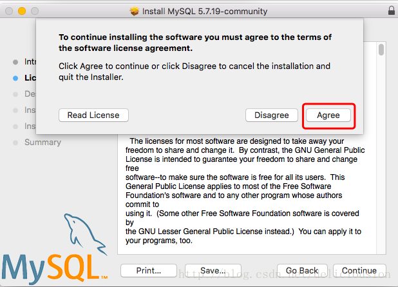Click the blue License step bullet
The image size is (398, 287).
click(x=15, y=78)
